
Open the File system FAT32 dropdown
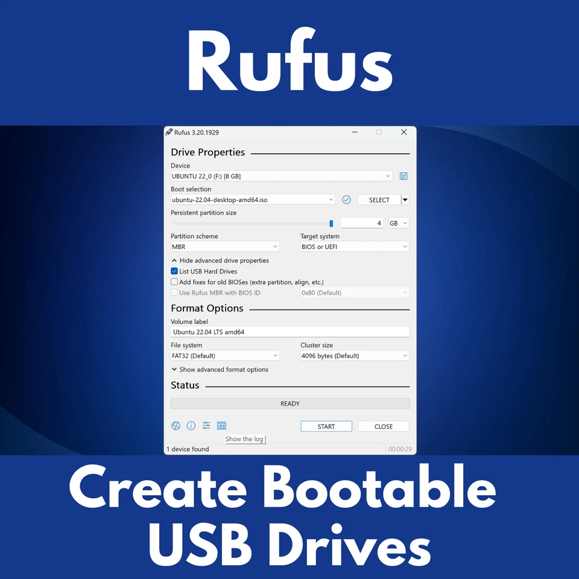click(225, 356)
